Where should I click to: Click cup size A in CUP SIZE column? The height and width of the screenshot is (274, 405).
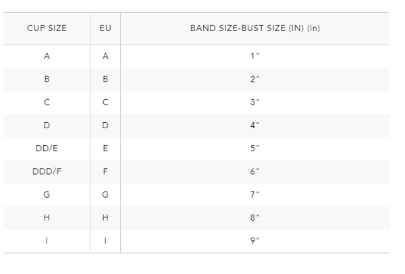[x=47, y=56]
